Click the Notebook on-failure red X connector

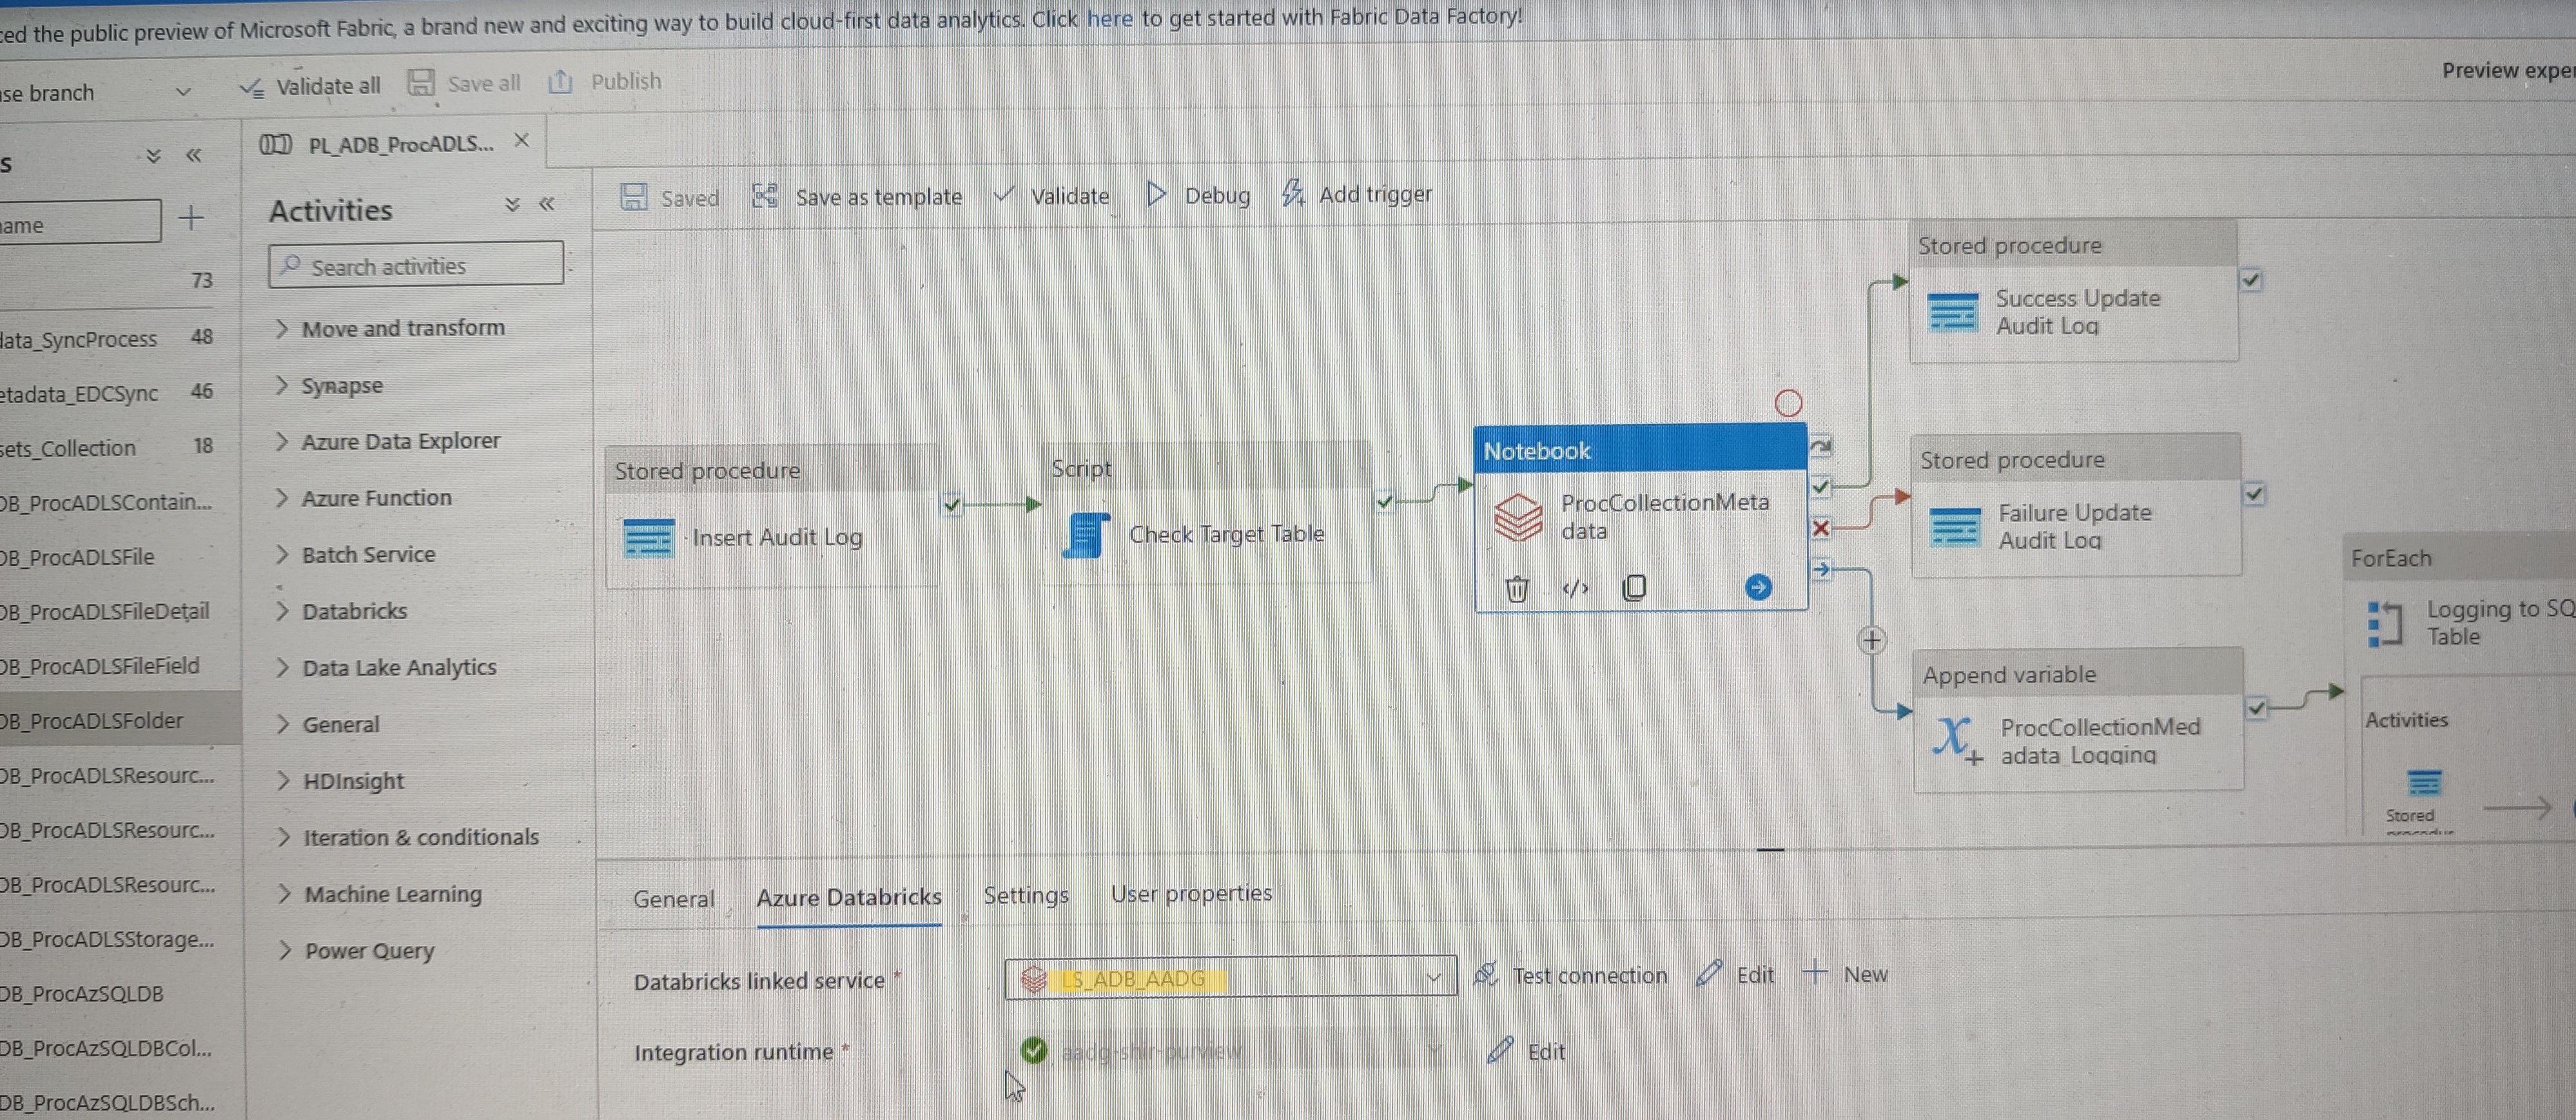(1820, 528)
